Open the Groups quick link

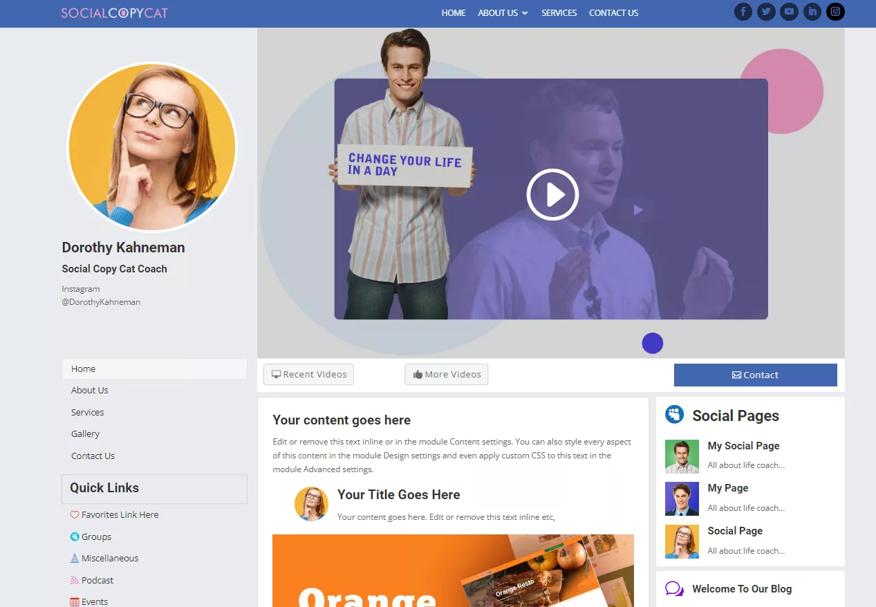[97, 536]
